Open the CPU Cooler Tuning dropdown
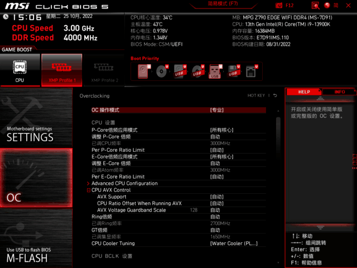This screenshot has height=268, width=357. 234,243
